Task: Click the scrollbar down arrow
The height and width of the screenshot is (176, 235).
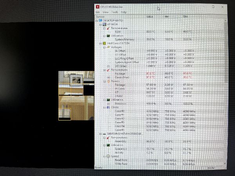Action: pos(225,164)
